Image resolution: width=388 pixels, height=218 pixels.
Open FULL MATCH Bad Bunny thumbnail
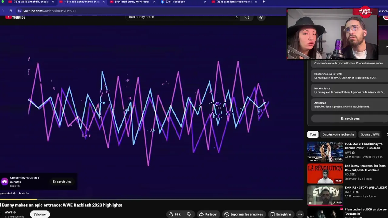point(325,152)
